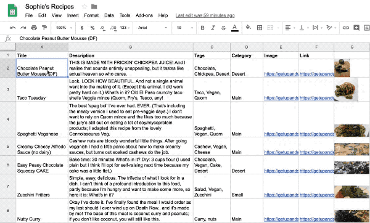Click Image link in Nutty Curry row

pyautogui.click(x=281, y=219)
